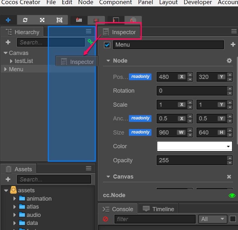Select the Scale transform tool

(x=42, y=20)
